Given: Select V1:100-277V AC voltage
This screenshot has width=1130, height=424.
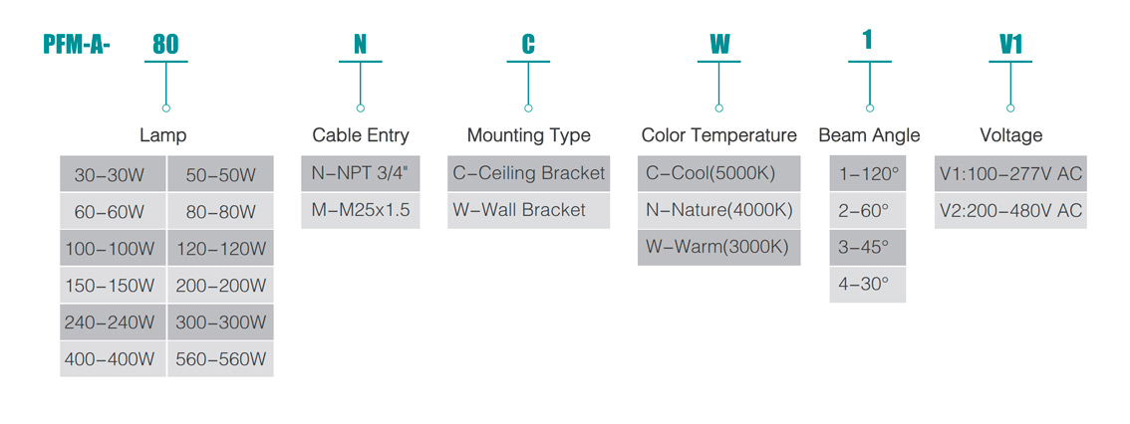Looking at the screenshot, I should pyautogui.click(x=1010, y=174).
